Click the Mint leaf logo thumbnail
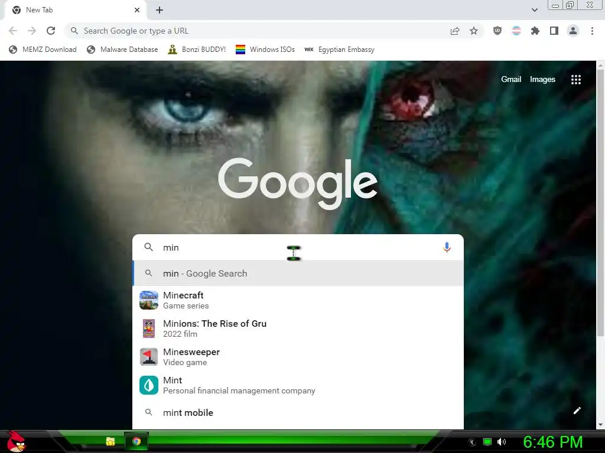This screenshot has width=605, height=453. [148, 385]
